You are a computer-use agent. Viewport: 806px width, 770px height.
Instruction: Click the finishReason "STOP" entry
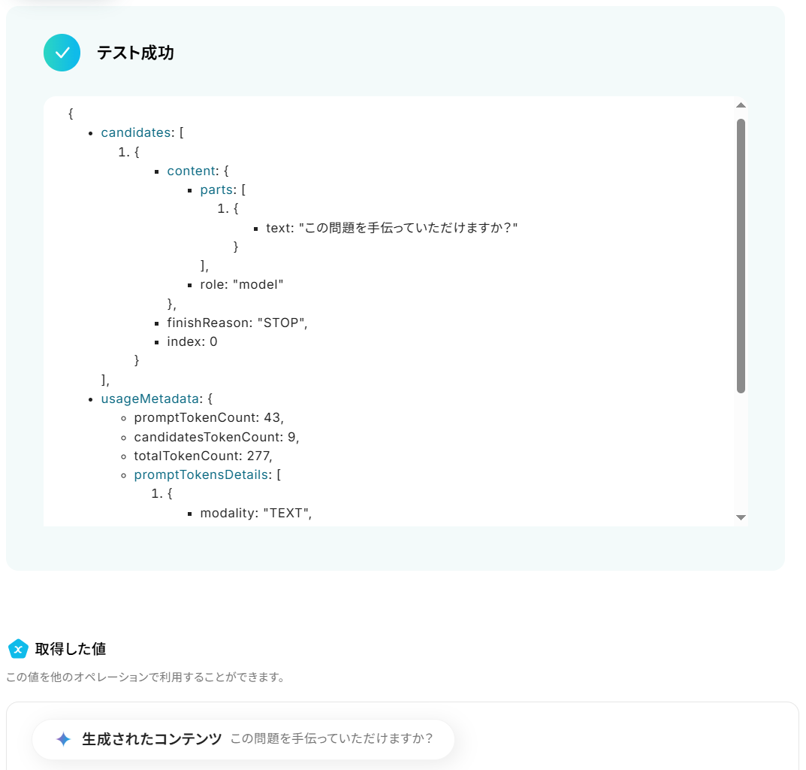coord(237,323)
